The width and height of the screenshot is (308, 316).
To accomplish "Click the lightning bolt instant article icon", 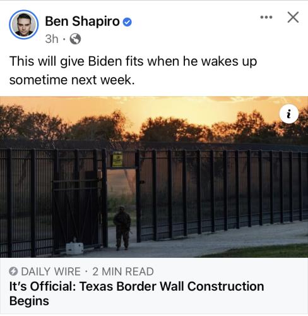I will (13, 271).
